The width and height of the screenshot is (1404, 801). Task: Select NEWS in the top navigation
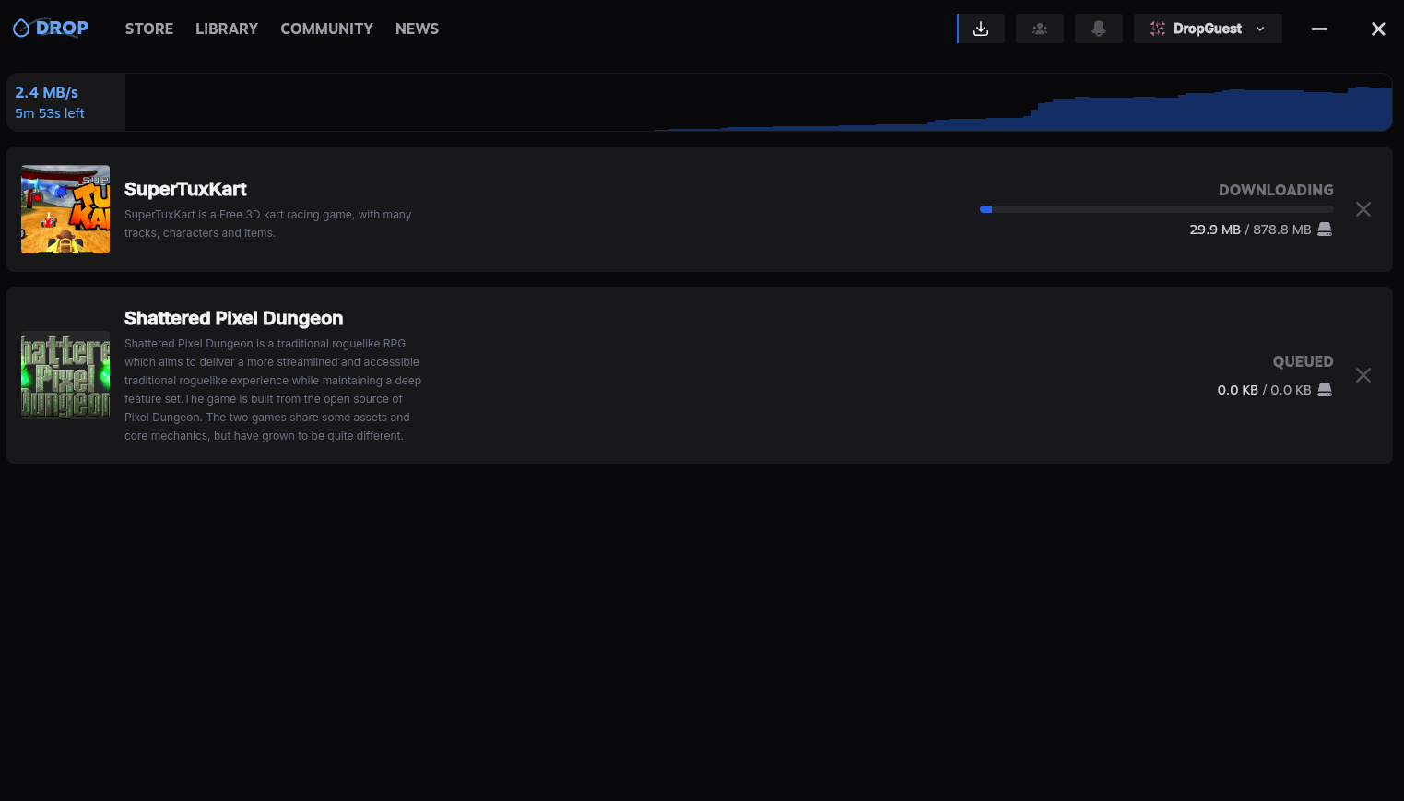417,29
